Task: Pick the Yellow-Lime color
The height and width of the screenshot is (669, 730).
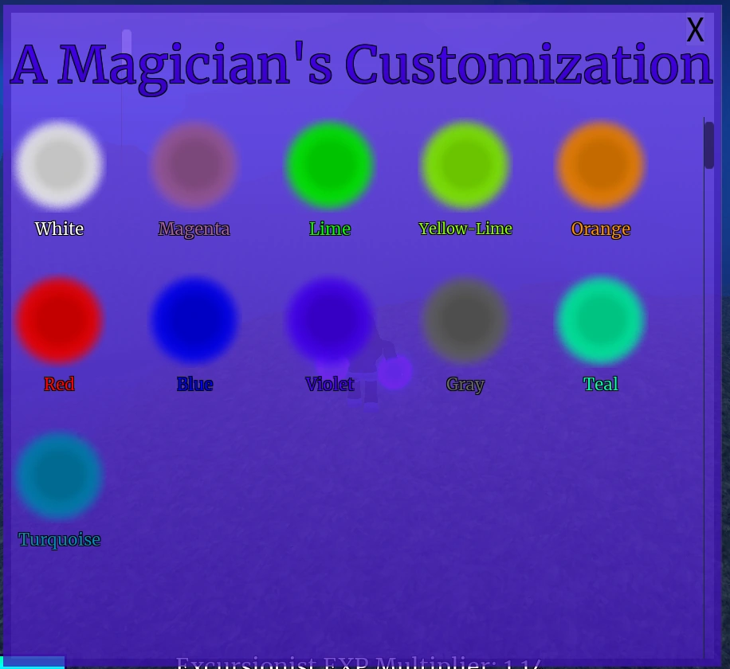Action: point(465,165)
